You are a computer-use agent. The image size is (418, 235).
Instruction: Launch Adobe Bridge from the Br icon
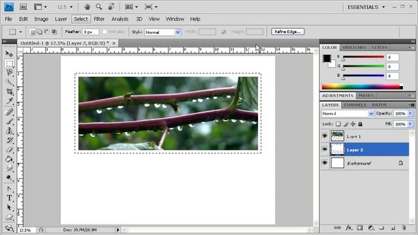24,7
